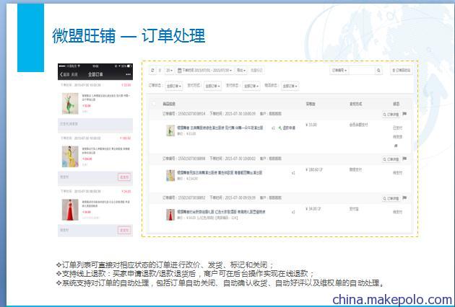455x307 pixels.
Task: Open the page-size 20 dropdown
Action: pos(170,71)
